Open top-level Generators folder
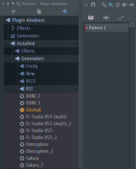Viewport: 136px width, 169px height. click(41, 36)
